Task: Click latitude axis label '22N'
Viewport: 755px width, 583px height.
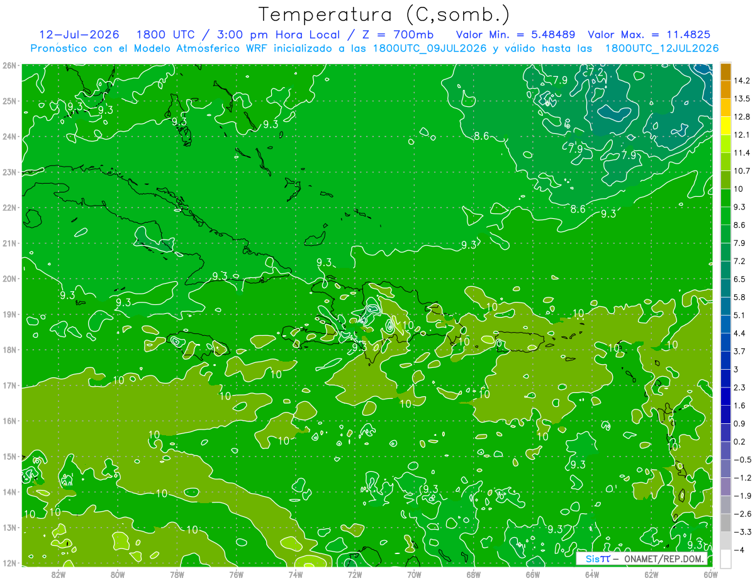Action: 9,208
